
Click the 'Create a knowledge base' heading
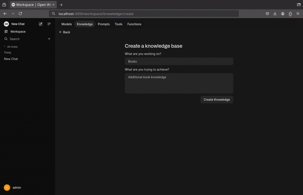[154, 46]
